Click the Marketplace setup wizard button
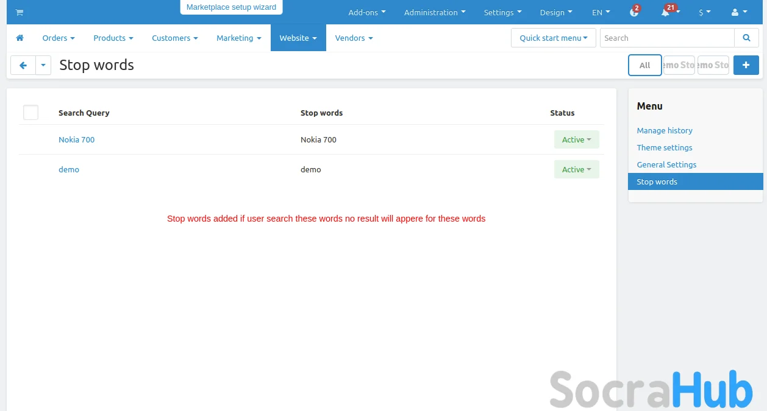 coord(231,7)
